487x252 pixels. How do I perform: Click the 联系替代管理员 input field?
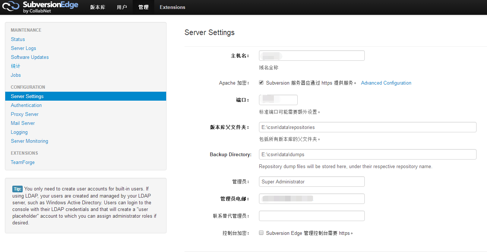coord(312,216)
